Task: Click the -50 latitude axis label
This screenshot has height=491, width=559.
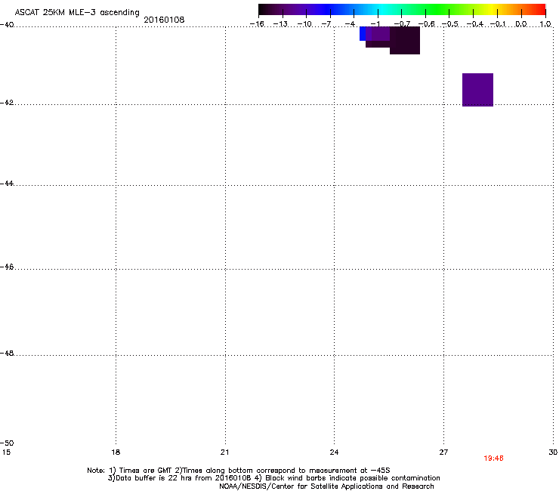Action: pos(7,443)
